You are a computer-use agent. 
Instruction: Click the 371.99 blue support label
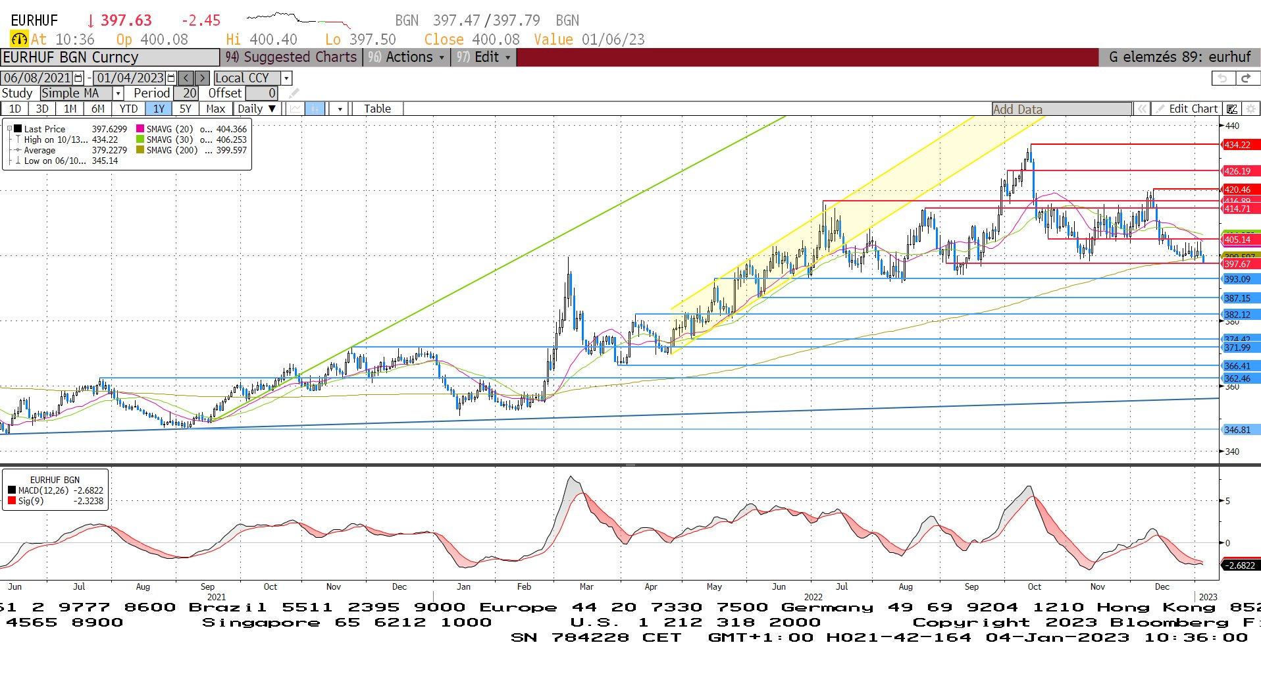pos(1241,348)
